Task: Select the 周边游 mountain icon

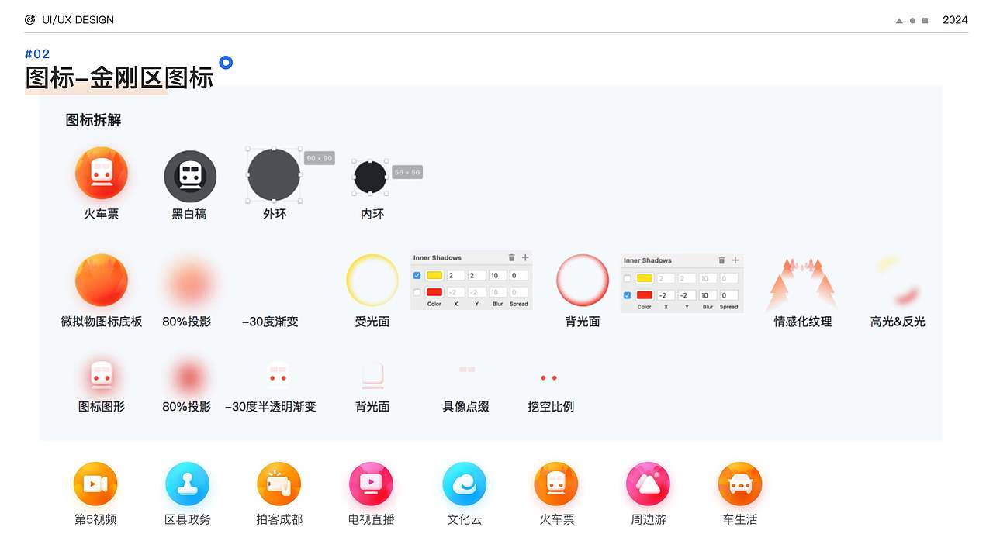Action: [648, 484]
